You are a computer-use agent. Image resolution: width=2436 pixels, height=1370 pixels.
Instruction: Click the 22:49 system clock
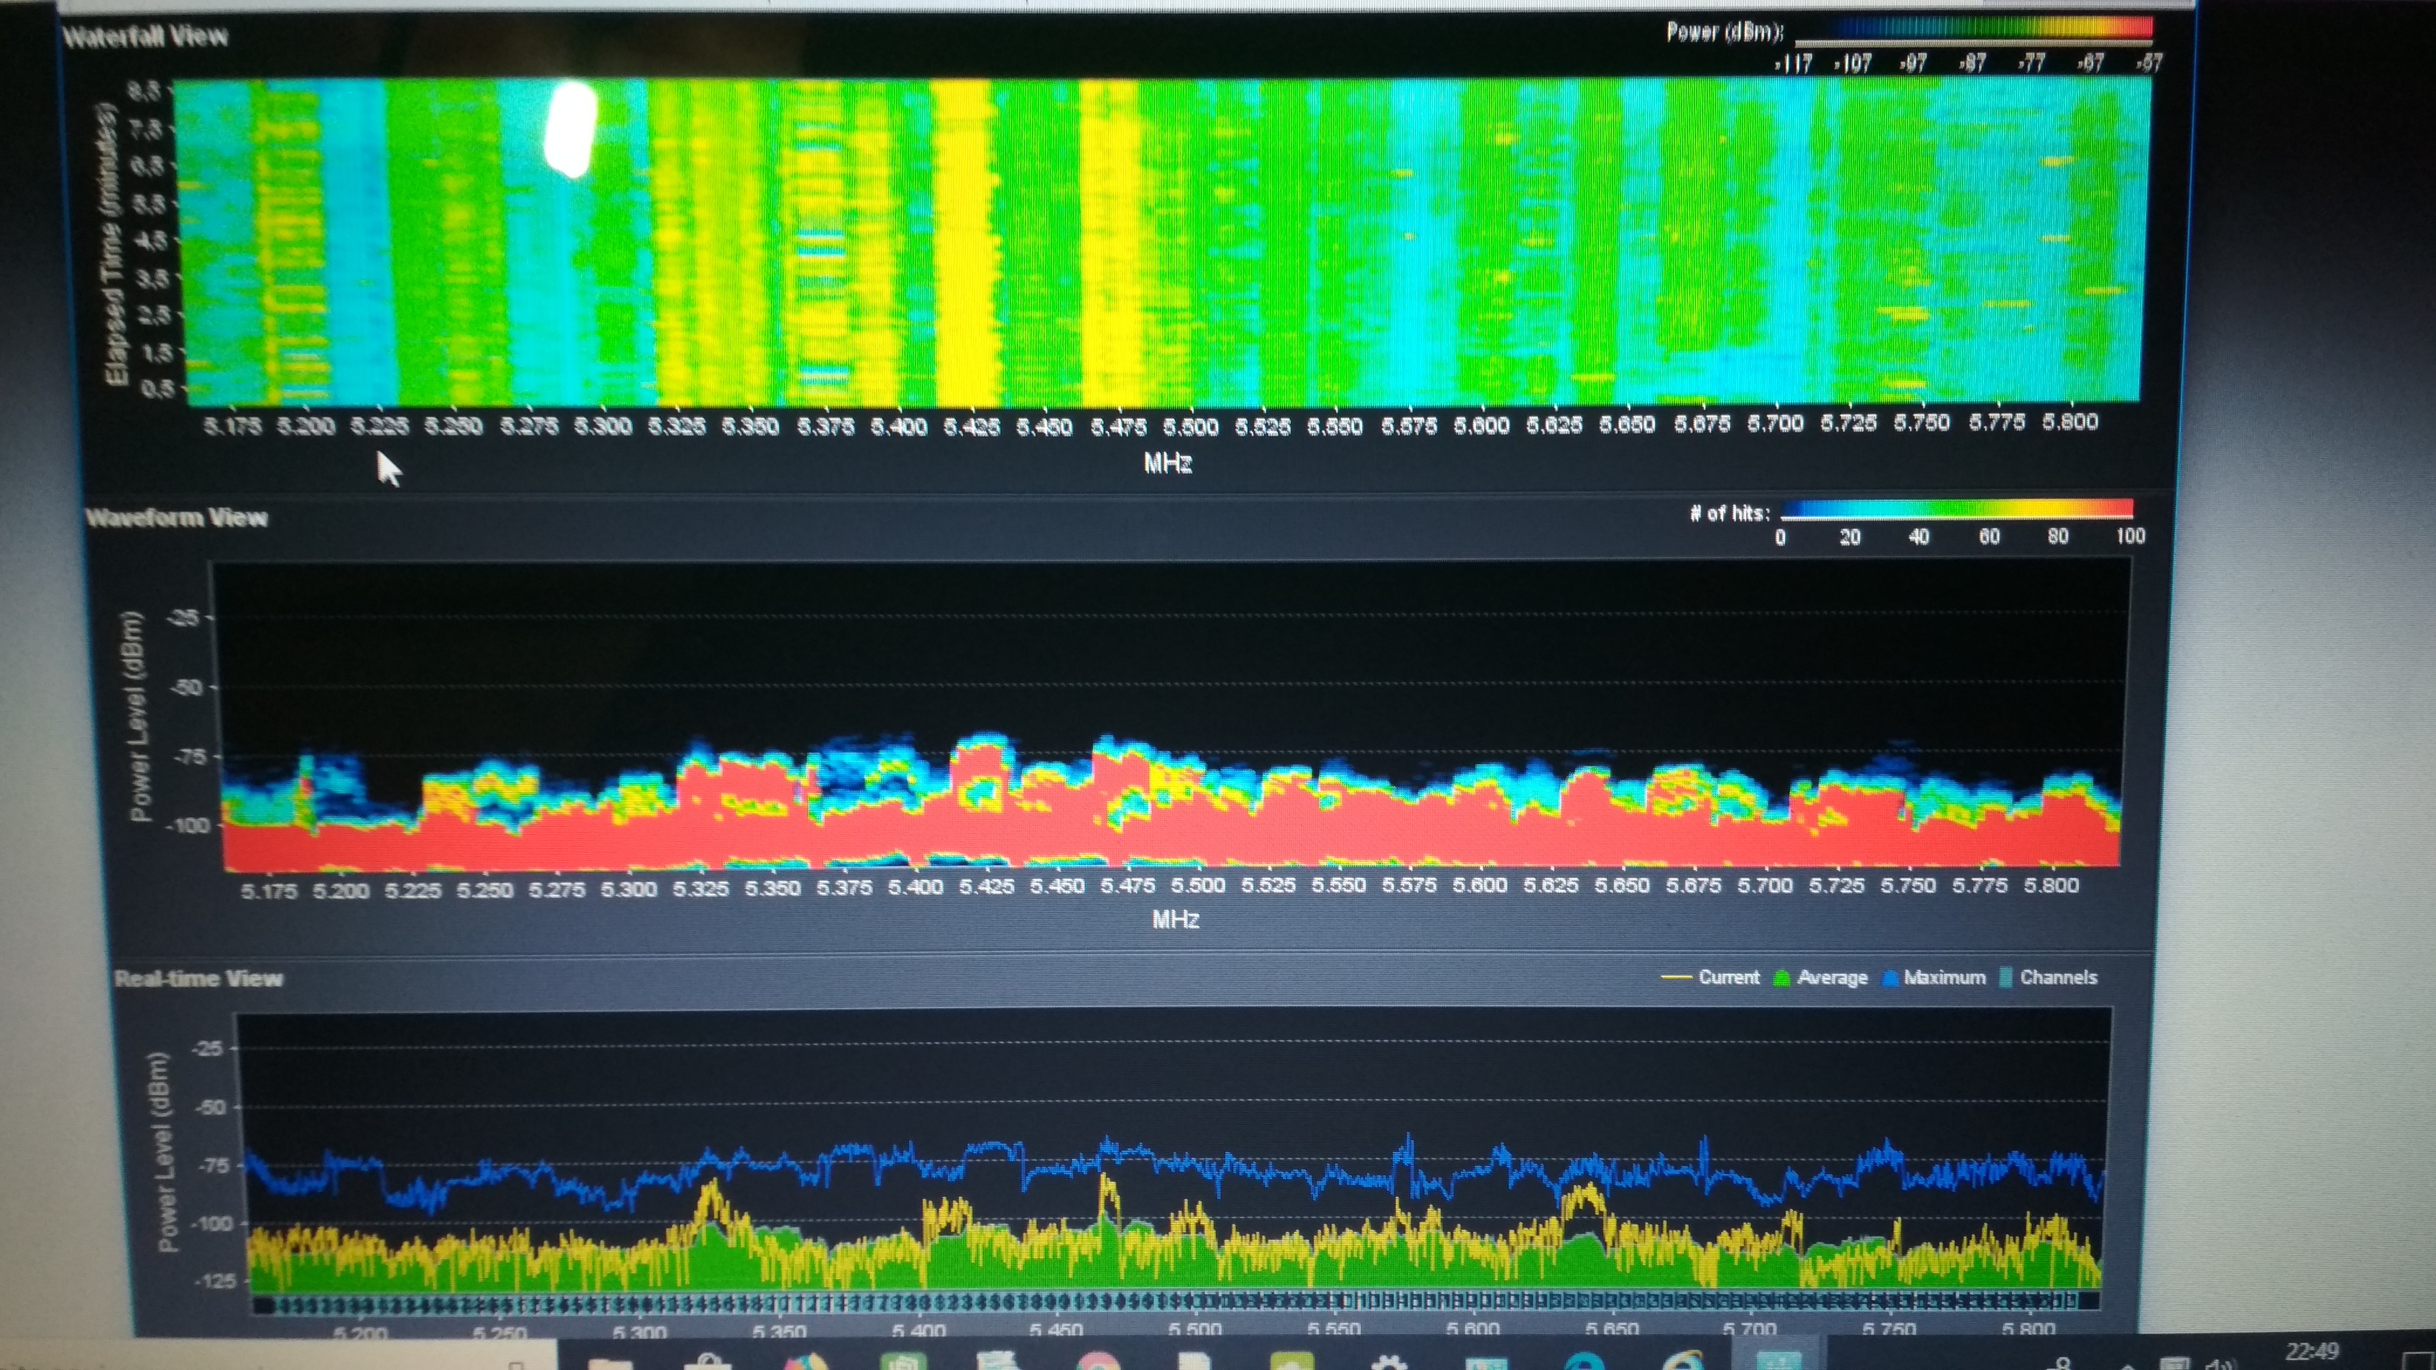point(2312,1353)
